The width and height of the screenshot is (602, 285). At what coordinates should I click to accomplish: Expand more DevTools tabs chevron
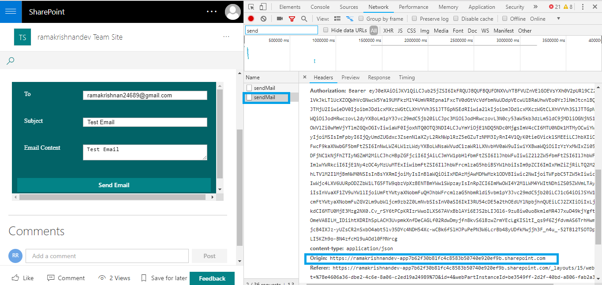click(535, 7)
